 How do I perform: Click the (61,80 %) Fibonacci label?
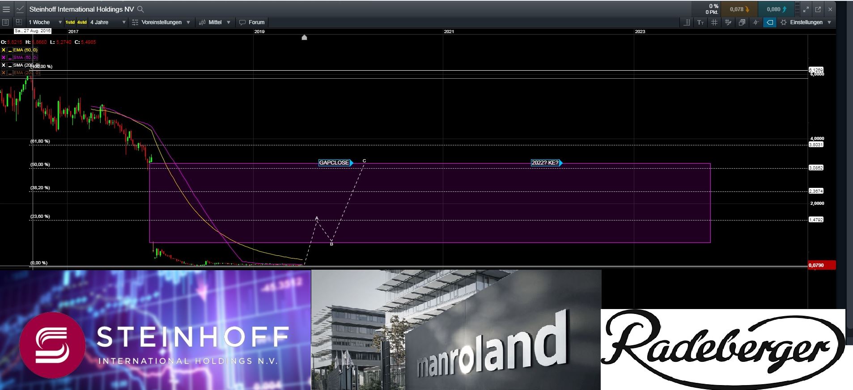[x=40, y=141]
